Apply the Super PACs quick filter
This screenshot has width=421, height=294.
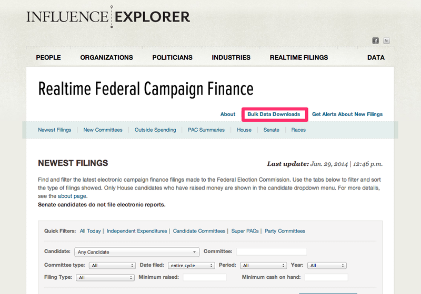point(245,231)
